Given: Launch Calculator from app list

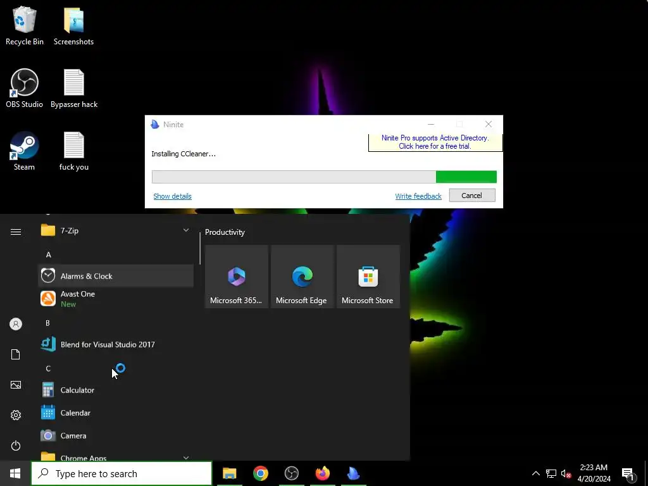Looking at the screenshot, I should tap(116, 390).
